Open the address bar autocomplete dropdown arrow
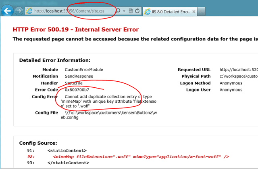 [123, 11]
